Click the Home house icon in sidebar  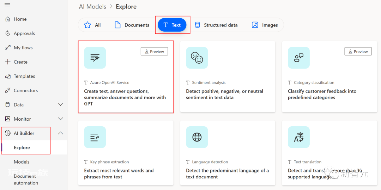(8, 19)
